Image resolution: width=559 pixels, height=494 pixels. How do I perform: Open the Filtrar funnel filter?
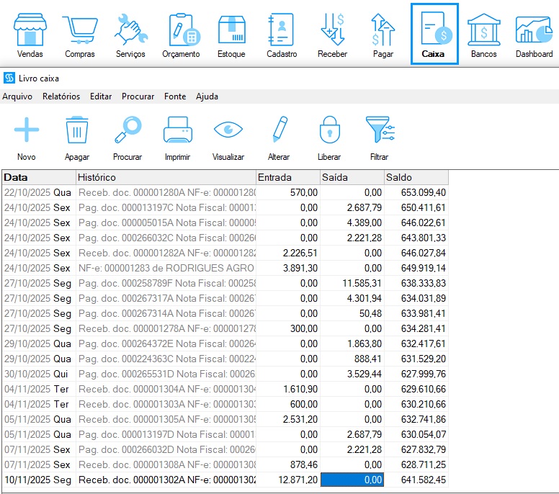(379, 131)
